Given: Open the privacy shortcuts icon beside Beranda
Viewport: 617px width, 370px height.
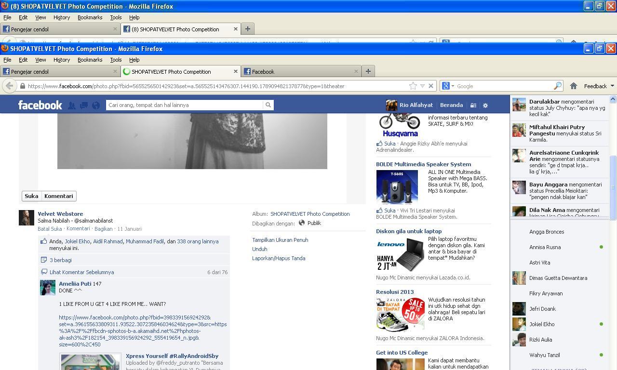Looking at the screenshot, I should [x=473, y=105].
